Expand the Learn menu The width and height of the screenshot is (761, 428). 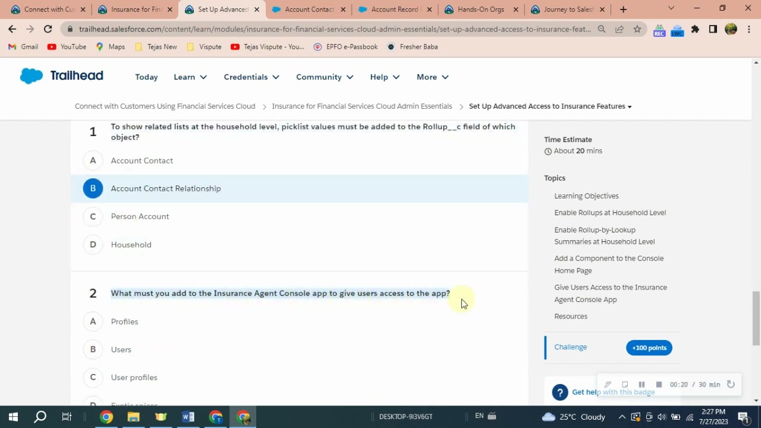coord(190,77)
